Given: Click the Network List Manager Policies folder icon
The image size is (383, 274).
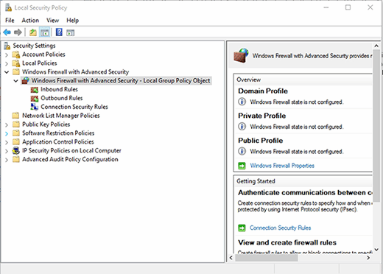Looking at the screenshot, I should pos(16,116).
